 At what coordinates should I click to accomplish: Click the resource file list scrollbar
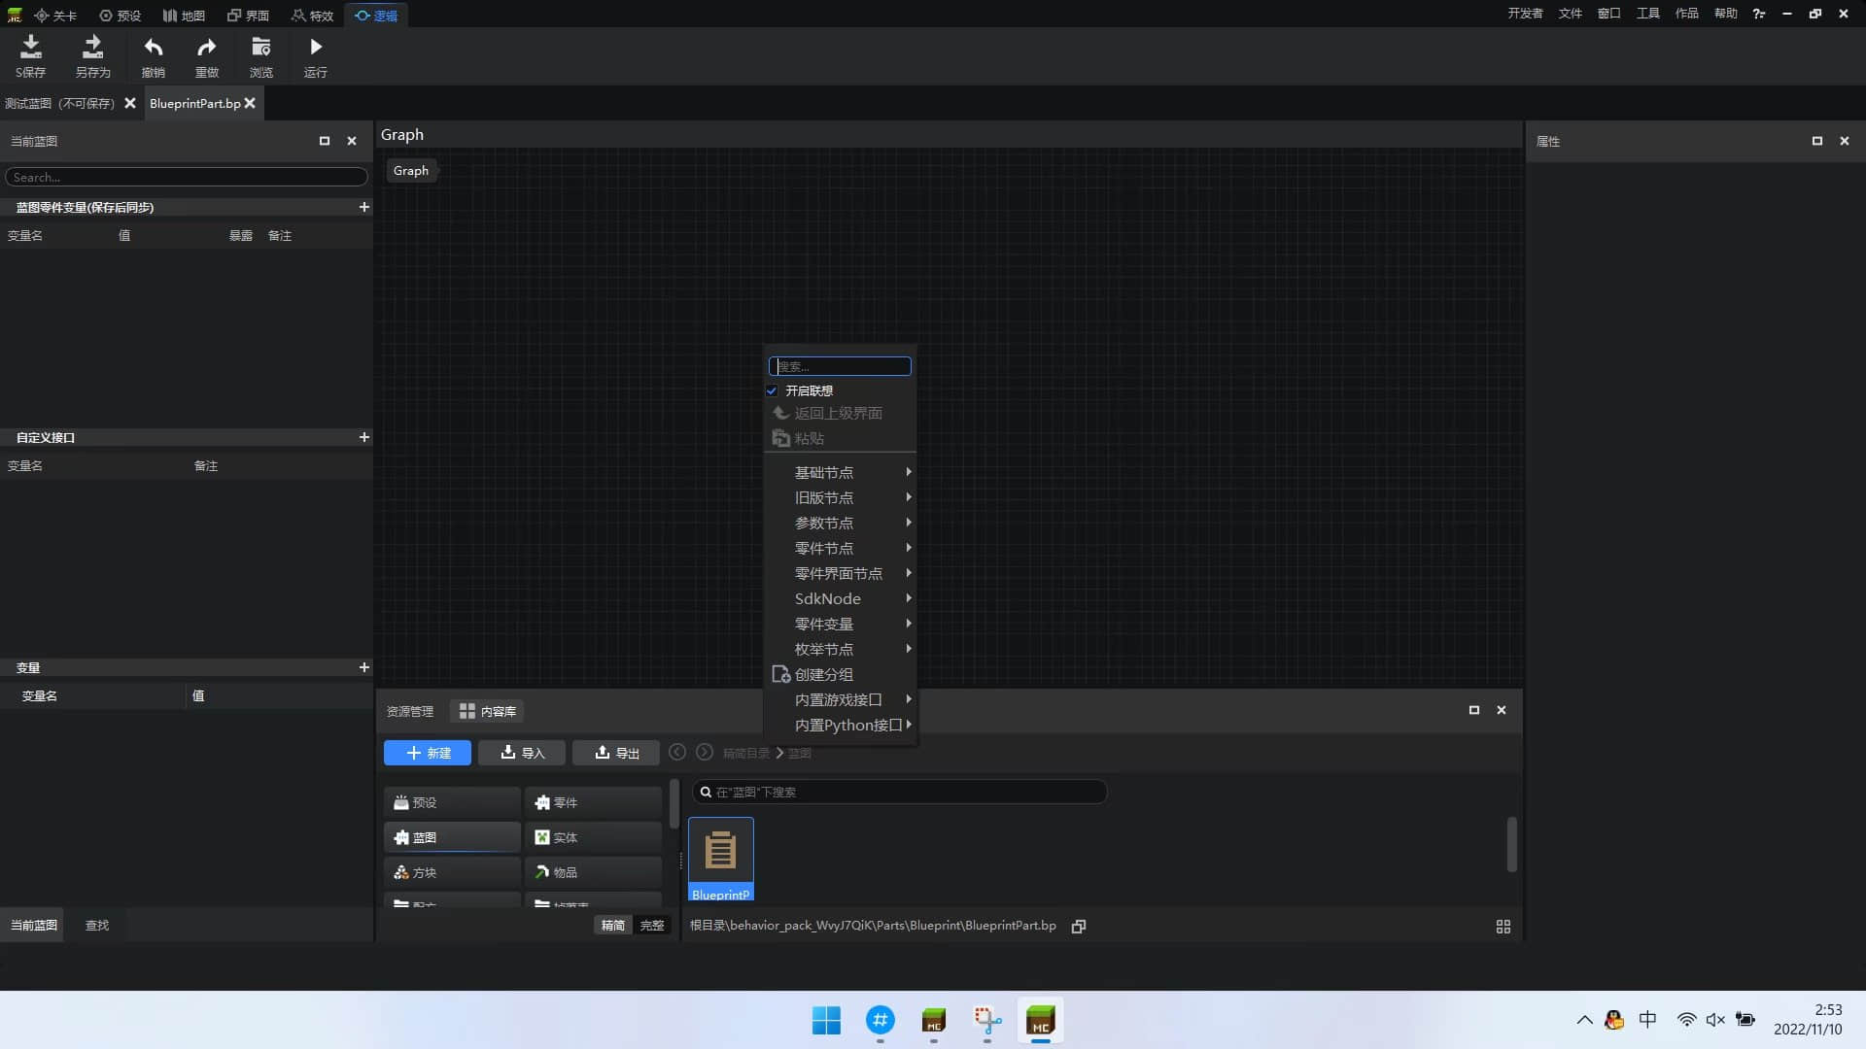(1511, 844)
